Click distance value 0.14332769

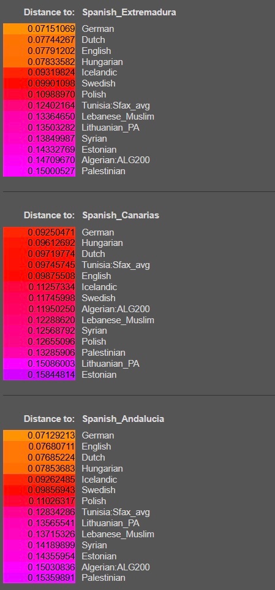[52, 150]
